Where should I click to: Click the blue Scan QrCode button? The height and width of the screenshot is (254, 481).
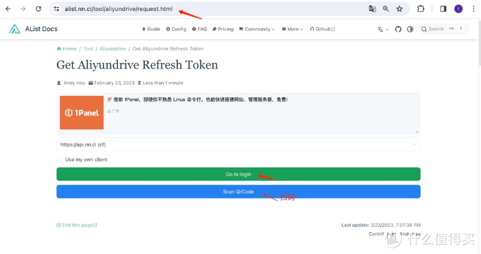[238, 192]
